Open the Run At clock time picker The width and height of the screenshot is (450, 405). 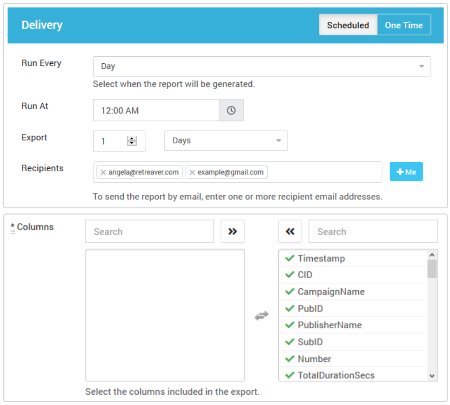point(231,110)
